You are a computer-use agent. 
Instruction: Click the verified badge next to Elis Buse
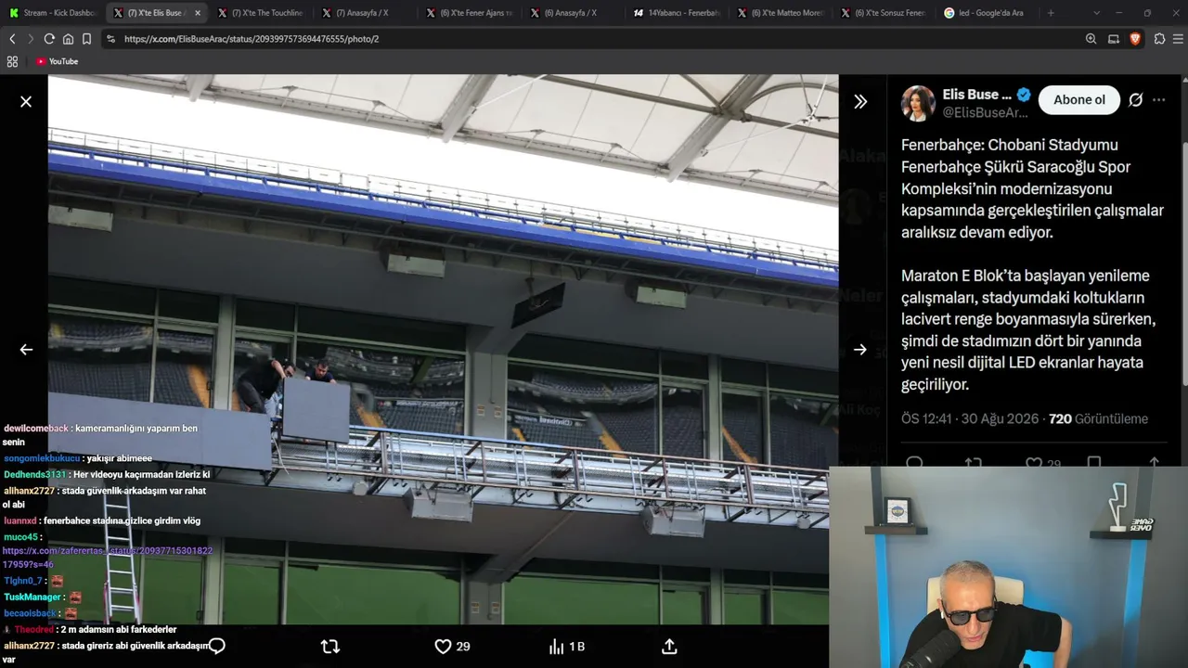click(1024, 95)
